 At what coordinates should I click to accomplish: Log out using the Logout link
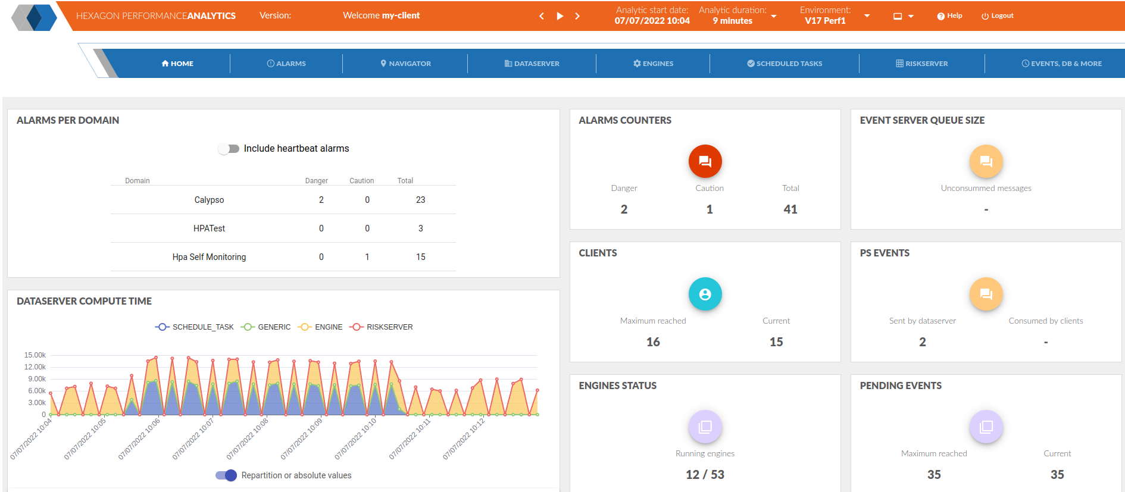pos(997,16)
